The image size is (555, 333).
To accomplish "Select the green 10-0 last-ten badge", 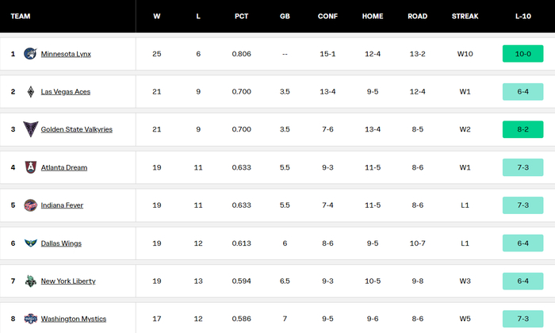I will [x=522, y=54].
